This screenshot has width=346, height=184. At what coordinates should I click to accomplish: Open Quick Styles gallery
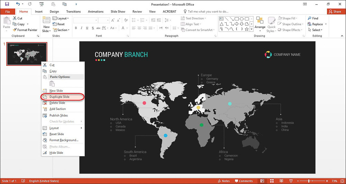tap(271, 24)
